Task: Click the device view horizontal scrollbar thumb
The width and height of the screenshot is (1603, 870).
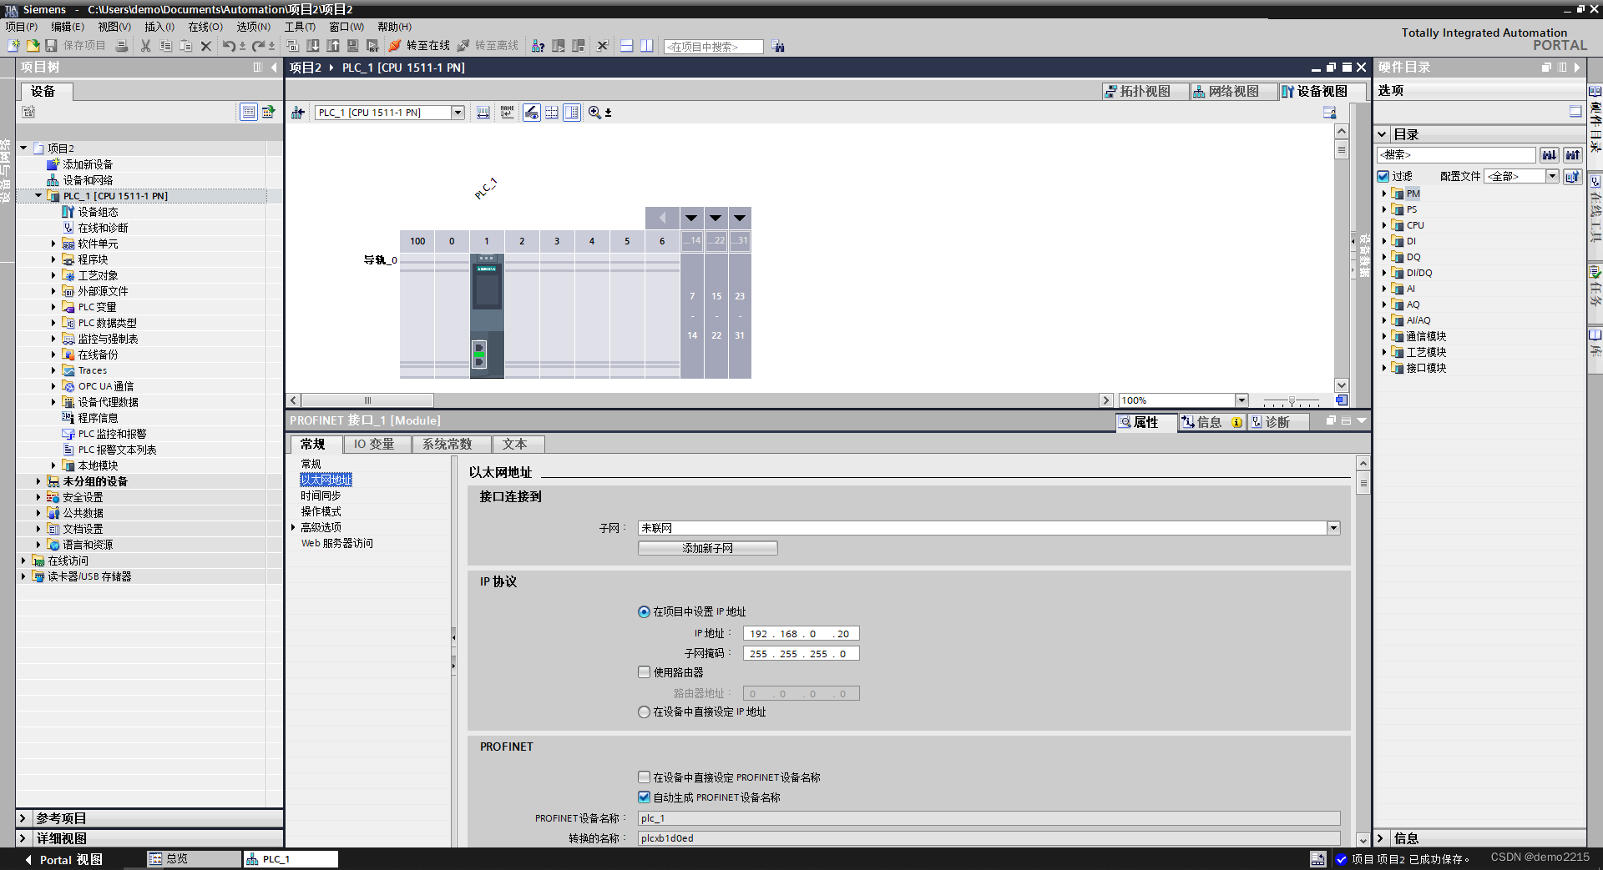Action: tap(367, 400)
